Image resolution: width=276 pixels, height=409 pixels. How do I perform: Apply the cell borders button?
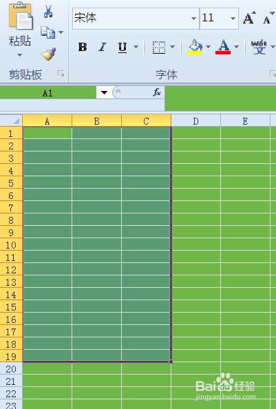tap(159, 48)
